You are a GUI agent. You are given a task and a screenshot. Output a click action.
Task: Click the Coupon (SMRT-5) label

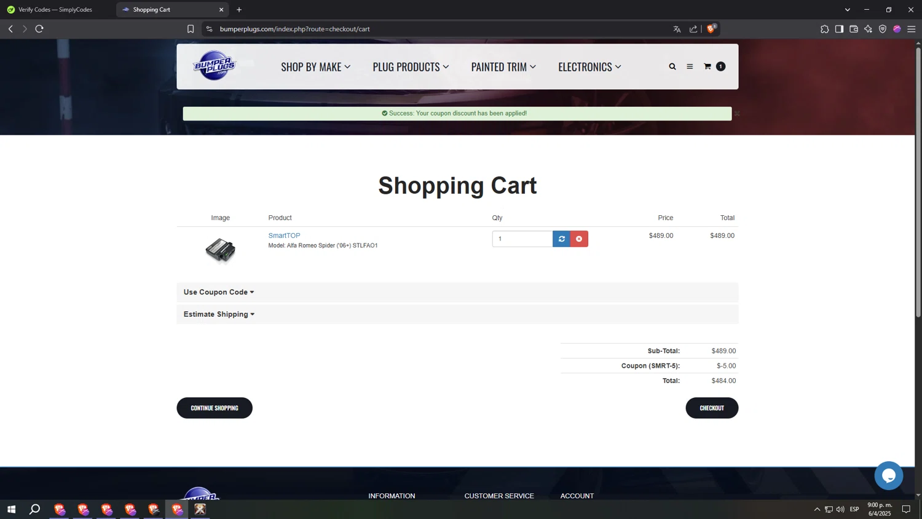pos(650,366)
